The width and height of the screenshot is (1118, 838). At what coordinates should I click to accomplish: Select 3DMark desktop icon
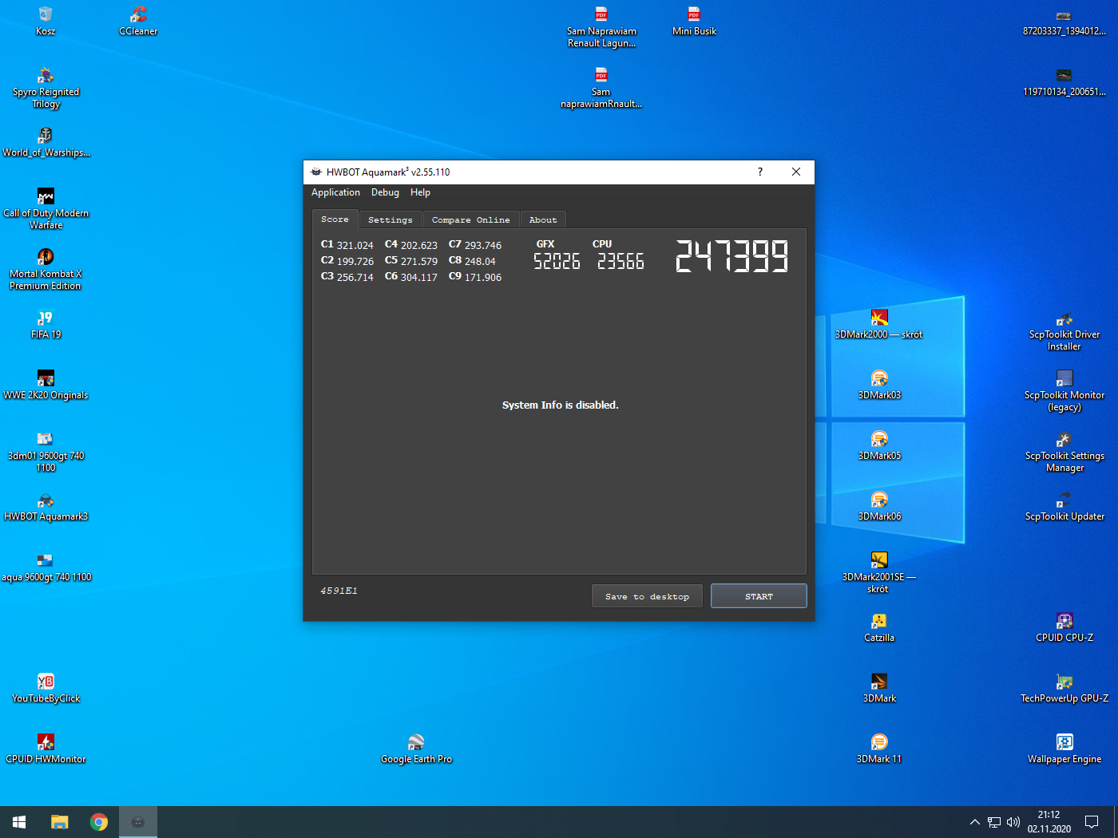pyautogui.click(x=879, y=688)
